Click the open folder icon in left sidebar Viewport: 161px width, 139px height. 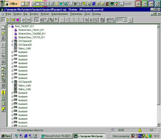point(3,33)
